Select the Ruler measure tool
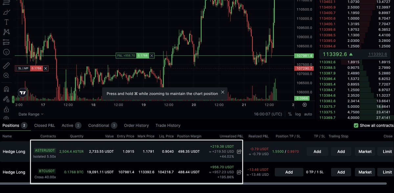Image resolution: width=394 pixels, height=193 pixels. (6, 65)
